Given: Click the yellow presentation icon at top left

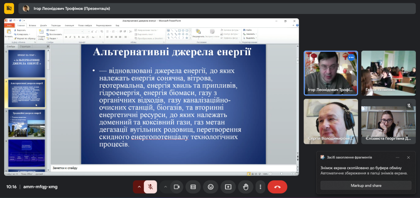Looking at the screenshot, I should pyautogui.click(x=9, y=8).
